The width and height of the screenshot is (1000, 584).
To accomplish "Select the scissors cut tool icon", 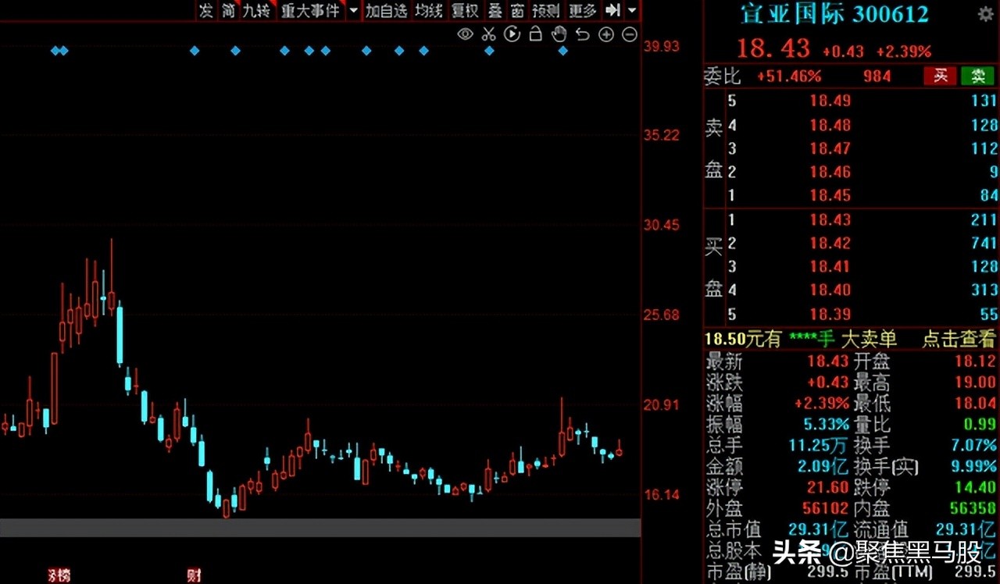I will 489,34.
